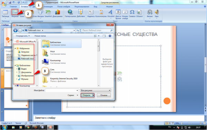Click Открыть button in dialog
The width and height of the screenshot is (207, 130).
87,95
